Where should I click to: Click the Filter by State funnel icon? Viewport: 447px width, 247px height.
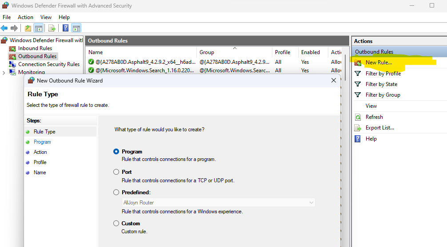point(358,84)
